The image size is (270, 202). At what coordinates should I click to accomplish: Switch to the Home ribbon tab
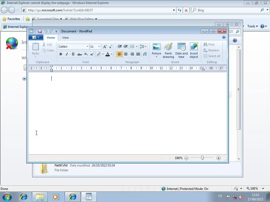tap(51, 38)
